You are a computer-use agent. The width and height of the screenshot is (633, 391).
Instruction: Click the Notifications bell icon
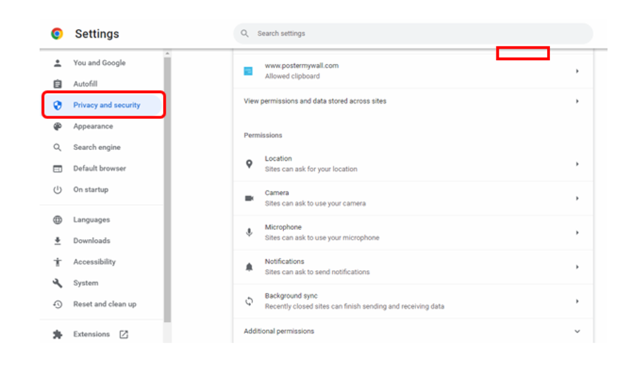pos(249,266)
